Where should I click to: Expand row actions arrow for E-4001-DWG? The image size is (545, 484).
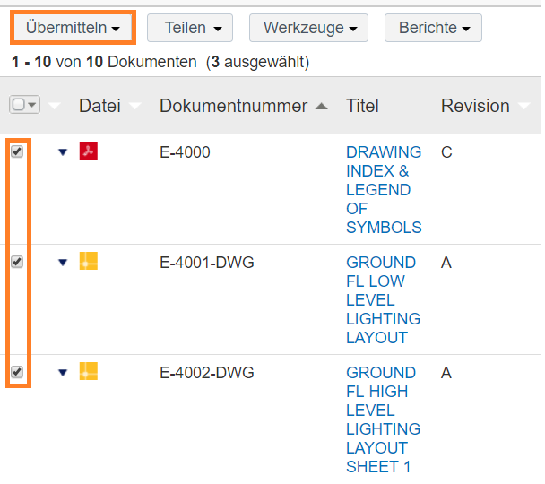[x=62, y=263]
